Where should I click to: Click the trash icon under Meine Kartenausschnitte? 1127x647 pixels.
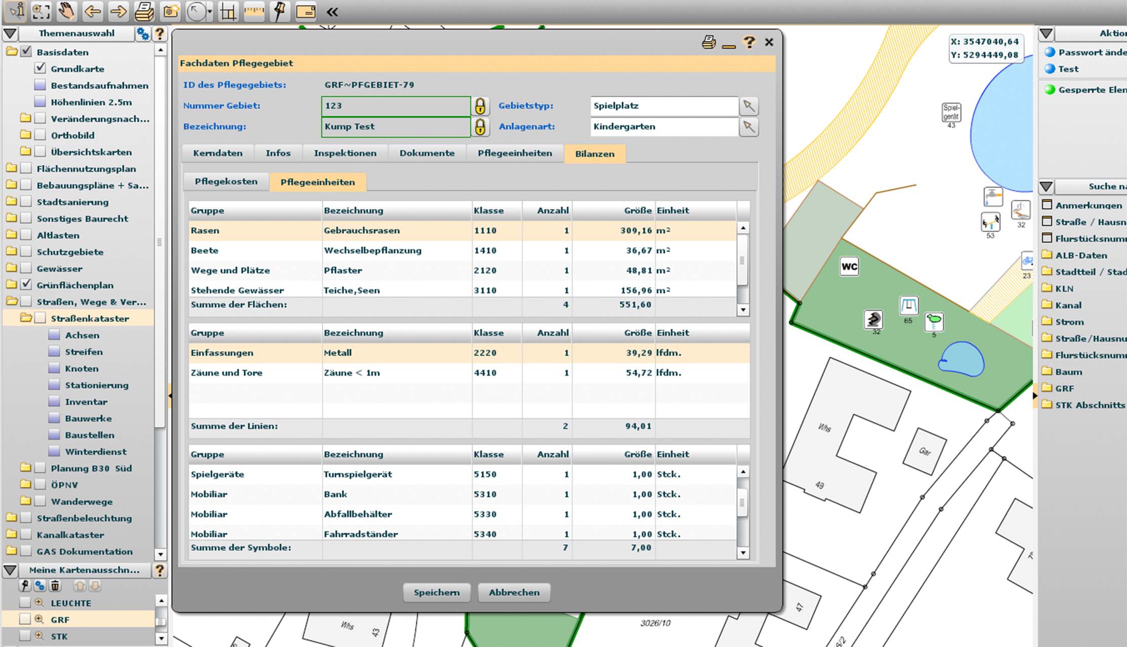click(55, 586)
